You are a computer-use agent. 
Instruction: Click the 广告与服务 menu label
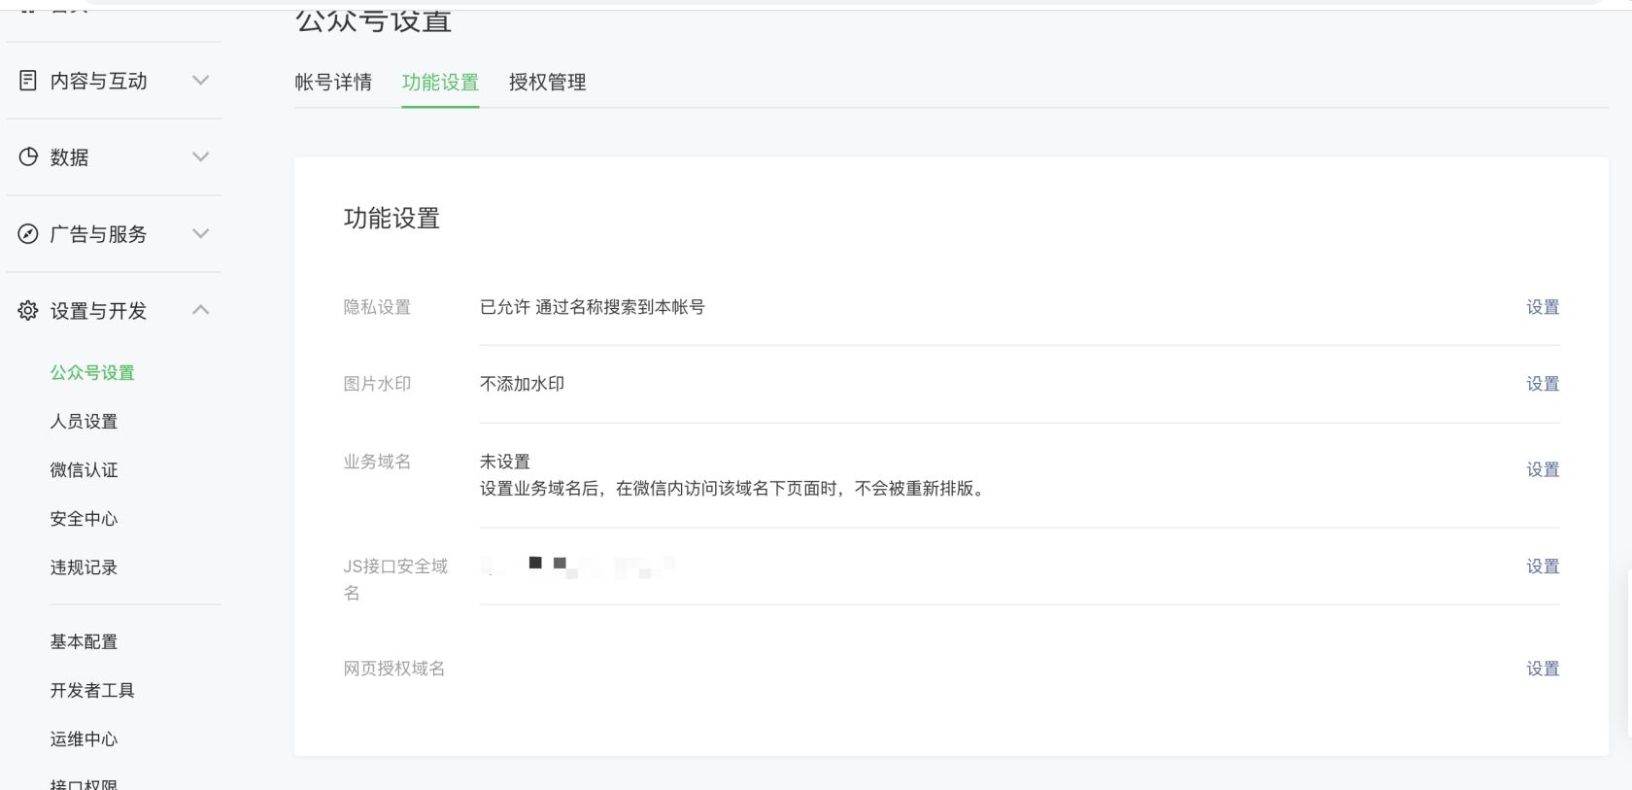coord(98,234)
